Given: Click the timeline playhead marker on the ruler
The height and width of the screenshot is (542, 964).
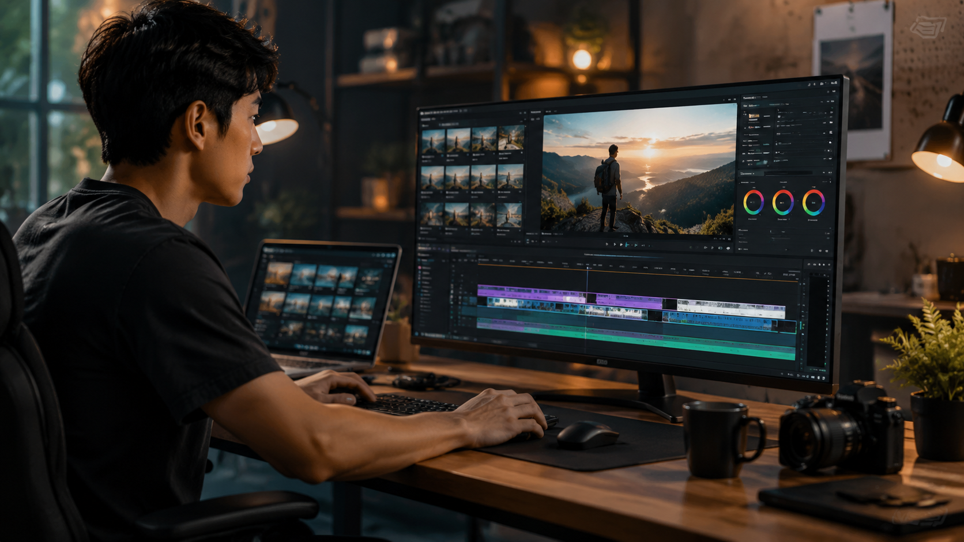Looking at the screenshot, I should [588, 268].
